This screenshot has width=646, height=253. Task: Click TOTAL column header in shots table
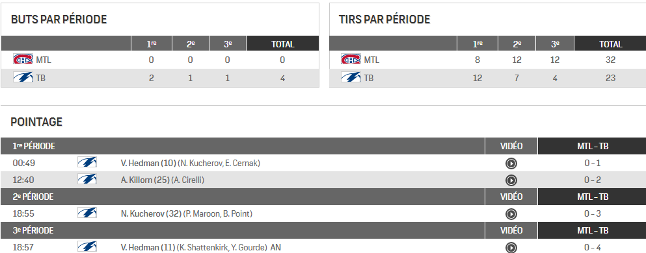point(611,44)
